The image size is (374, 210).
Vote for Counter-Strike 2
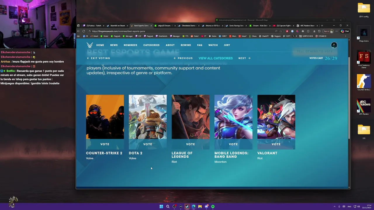click(x=105, y=144)
